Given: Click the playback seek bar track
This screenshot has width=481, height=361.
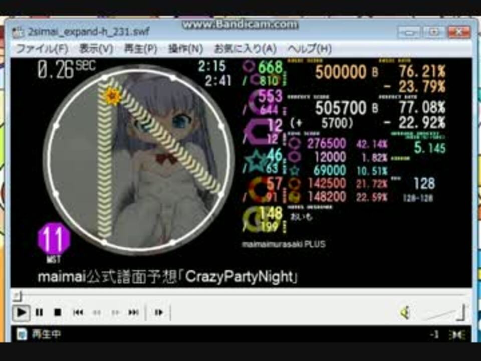Looking at the screenshot, I should [x=241, y=296].
